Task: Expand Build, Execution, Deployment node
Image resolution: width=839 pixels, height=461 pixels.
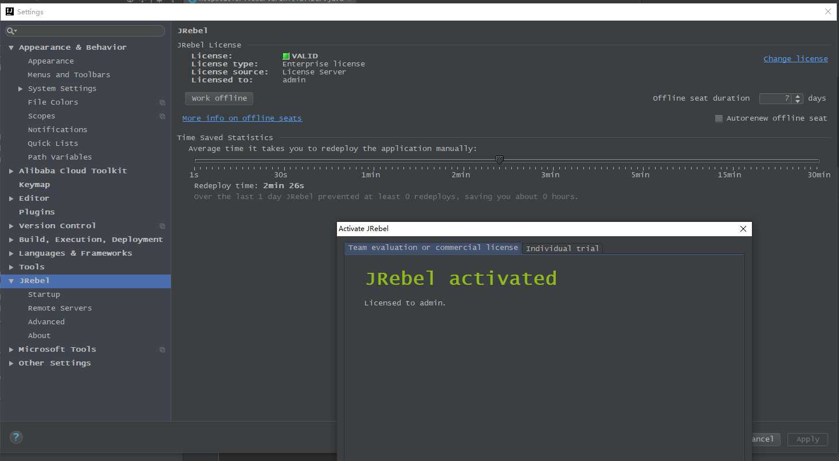Action: point(11,240)
